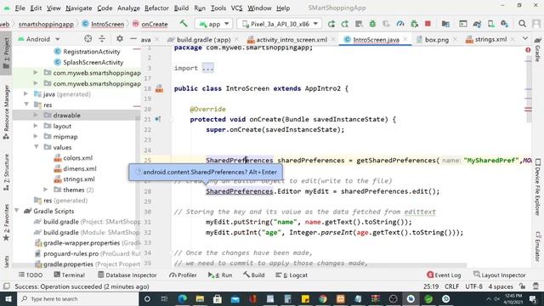
Task: Open the Terminal tool window
Action: [69, 275]
